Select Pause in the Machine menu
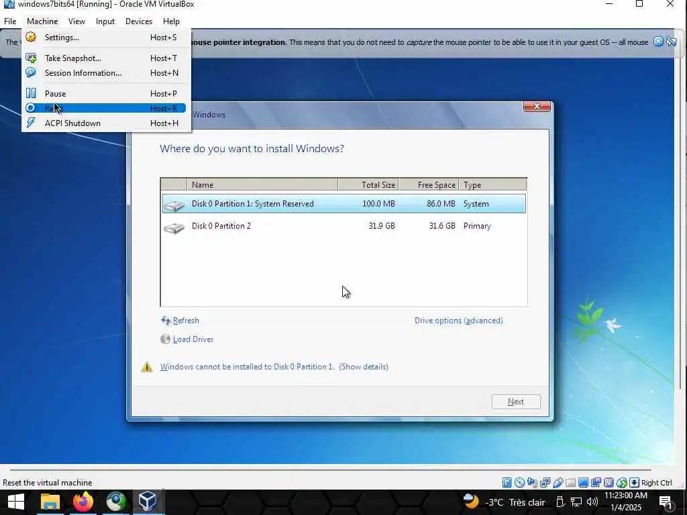 [x=105, y=93]
